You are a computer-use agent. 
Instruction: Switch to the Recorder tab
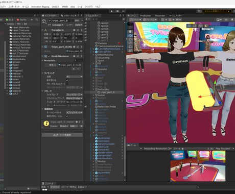tap(160, 15)
